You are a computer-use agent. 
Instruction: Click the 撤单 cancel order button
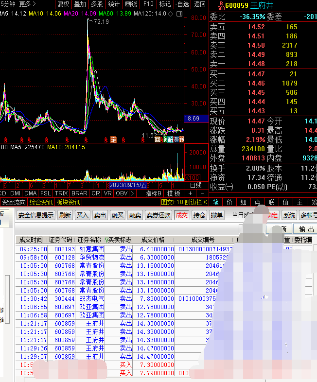[217, 215]
